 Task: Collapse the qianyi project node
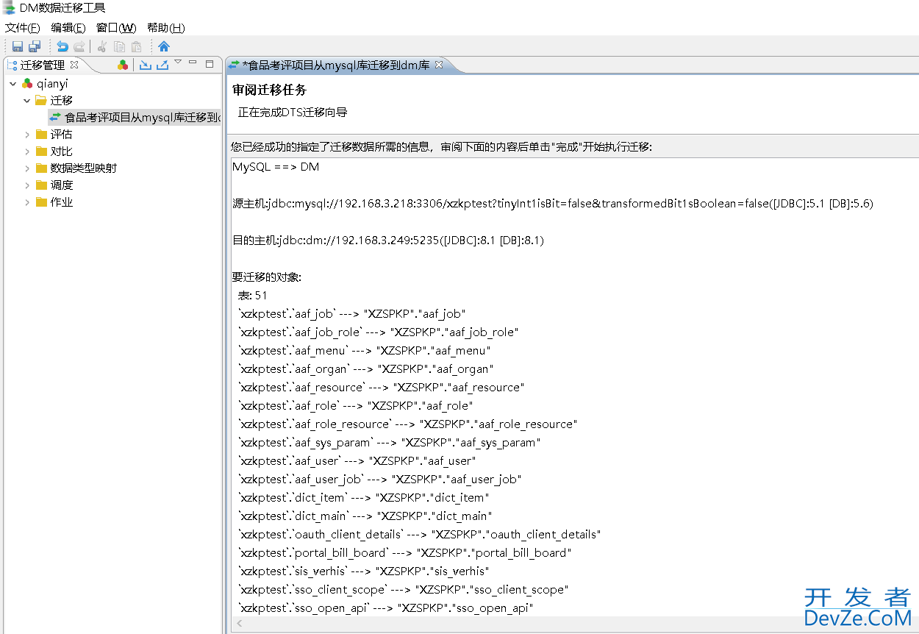[13, 84]
